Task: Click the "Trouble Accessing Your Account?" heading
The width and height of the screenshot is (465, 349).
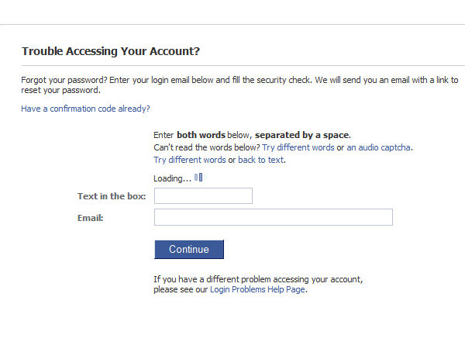Action: [x=111, y=52]
